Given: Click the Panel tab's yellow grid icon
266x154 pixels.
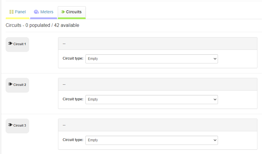Looking at the screenshot, I should [11, 12].
